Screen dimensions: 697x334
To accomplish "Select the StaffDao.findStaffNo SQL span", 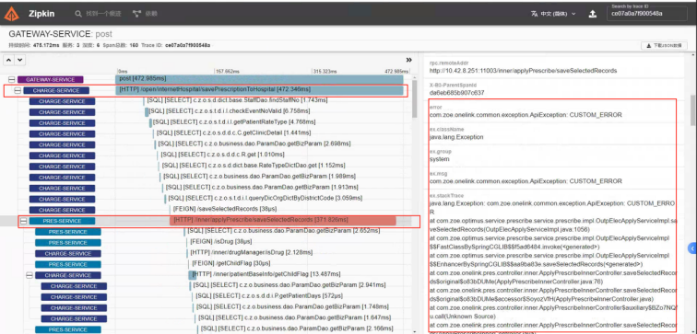I will (x=236, y=100).
